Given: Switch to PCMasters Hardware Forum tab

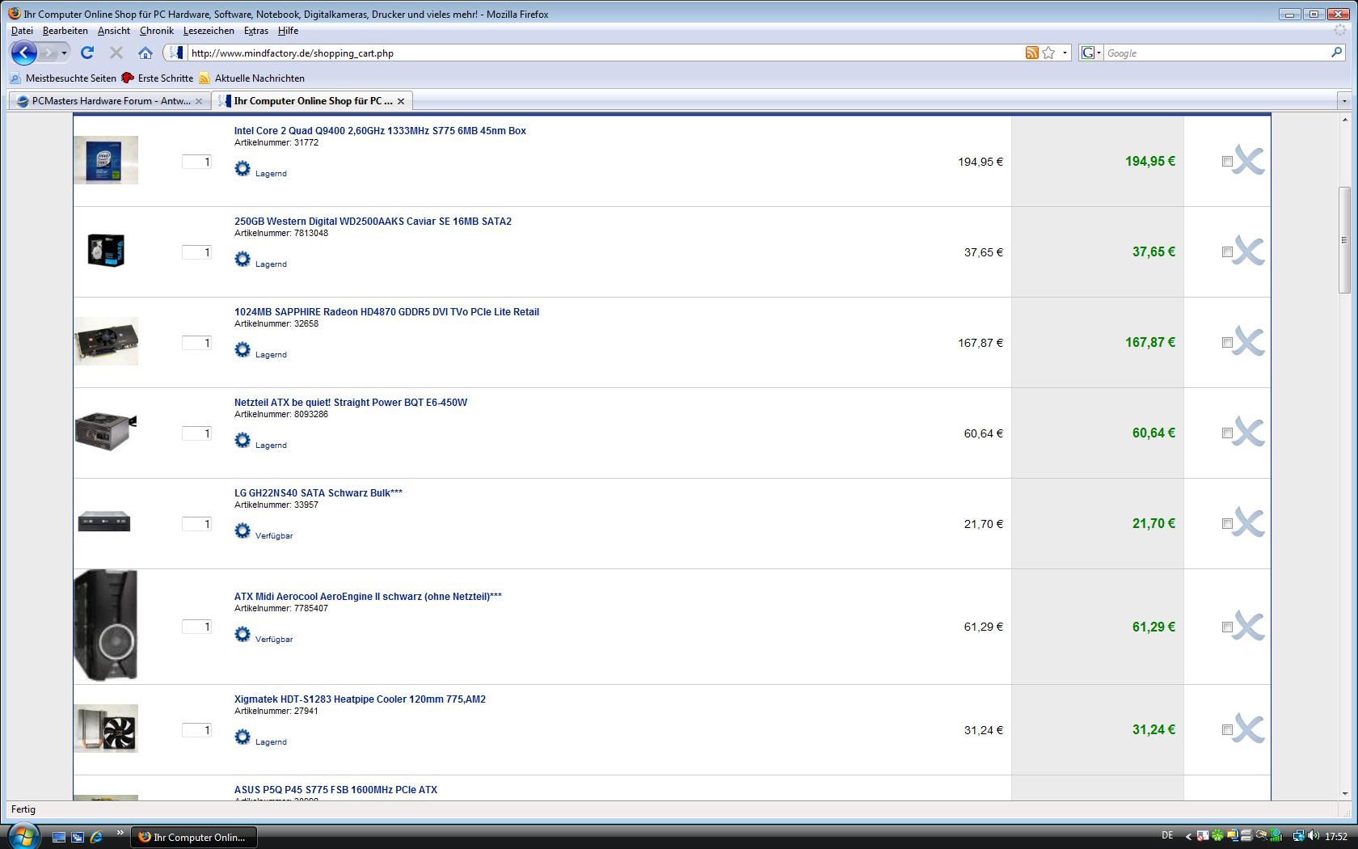Looking at the screenshot, I should 109,101.
